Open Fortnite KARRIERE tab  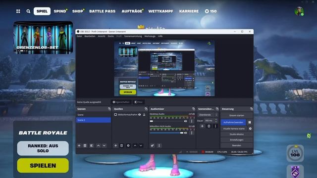click(x=189, y=11)
